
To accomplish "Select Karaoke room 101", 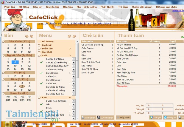I will pyautogui.click(x=8, y=97).
